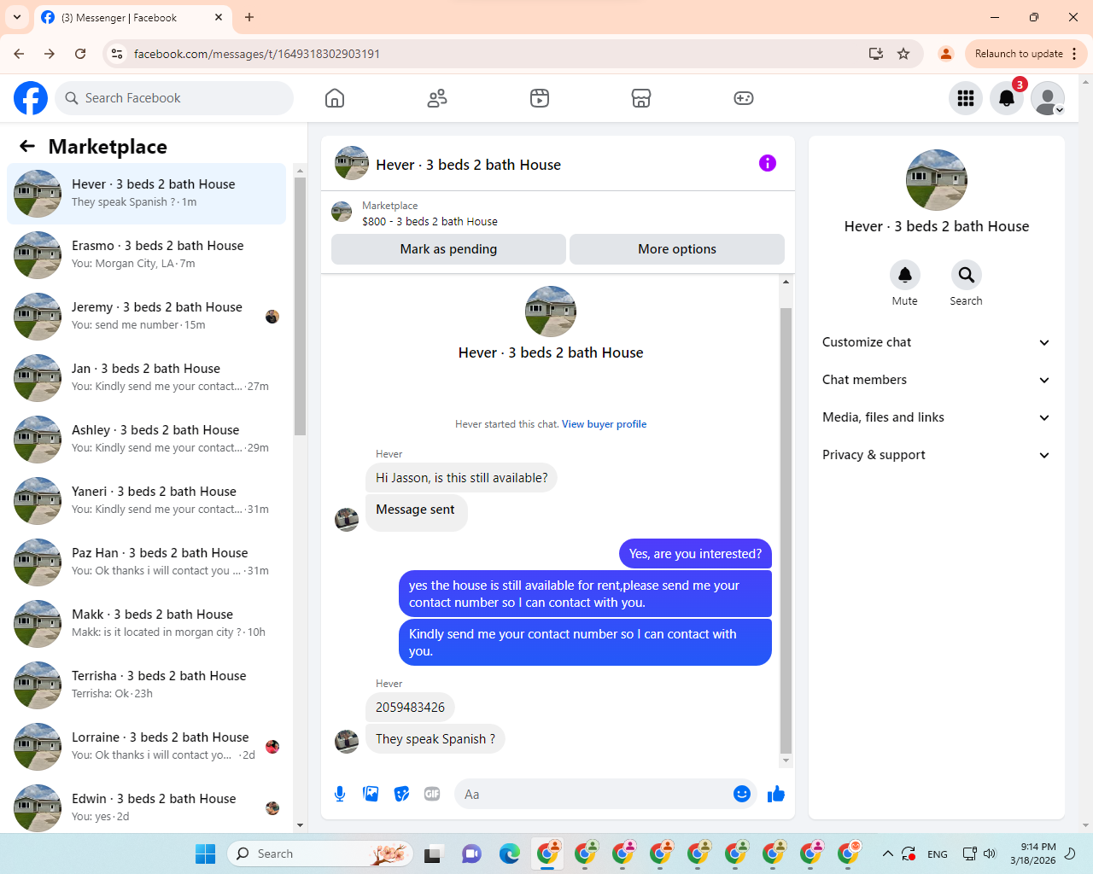Open Hever conversation in list

pos(146,194)
